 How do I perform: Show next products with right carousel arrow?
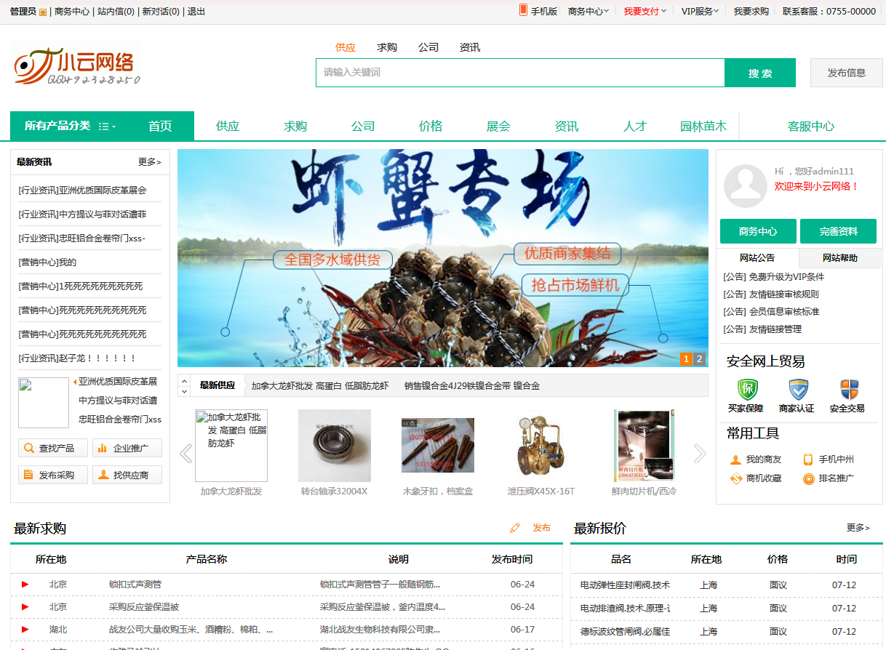700,454
